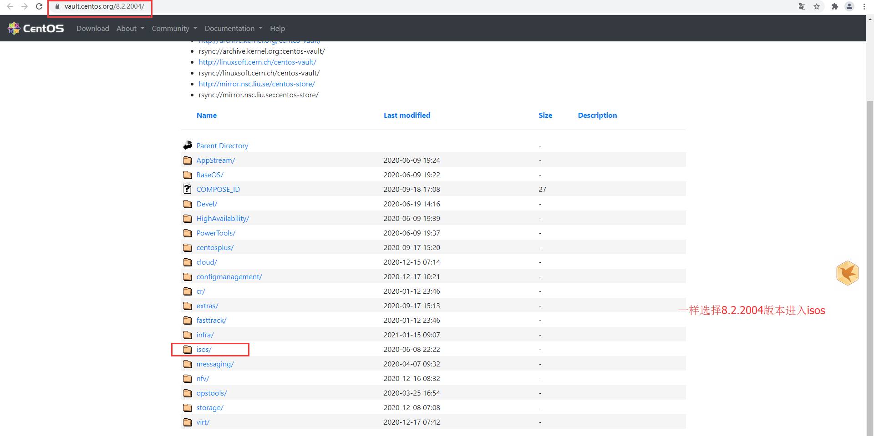
Task: Click the BaseOS folder icon
Action: [188, 175]
